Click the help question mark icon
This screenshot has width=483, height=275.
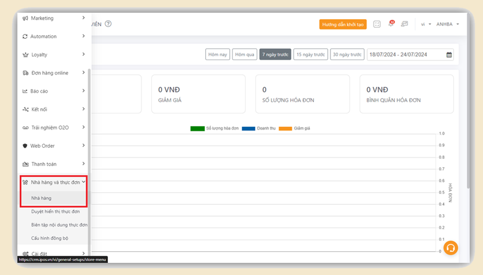point(108,24)
